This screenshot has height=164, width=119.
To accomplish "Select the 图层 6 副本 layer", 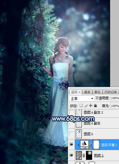I will pos(97,123).
